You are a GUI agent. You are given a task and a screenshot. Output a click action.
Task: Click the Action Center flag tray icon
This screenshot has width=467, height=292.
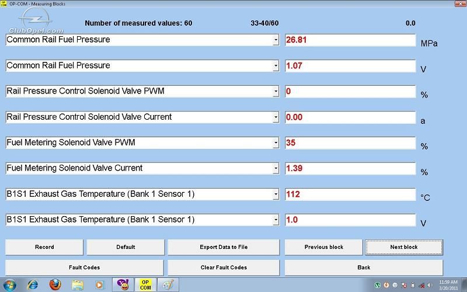404,286
